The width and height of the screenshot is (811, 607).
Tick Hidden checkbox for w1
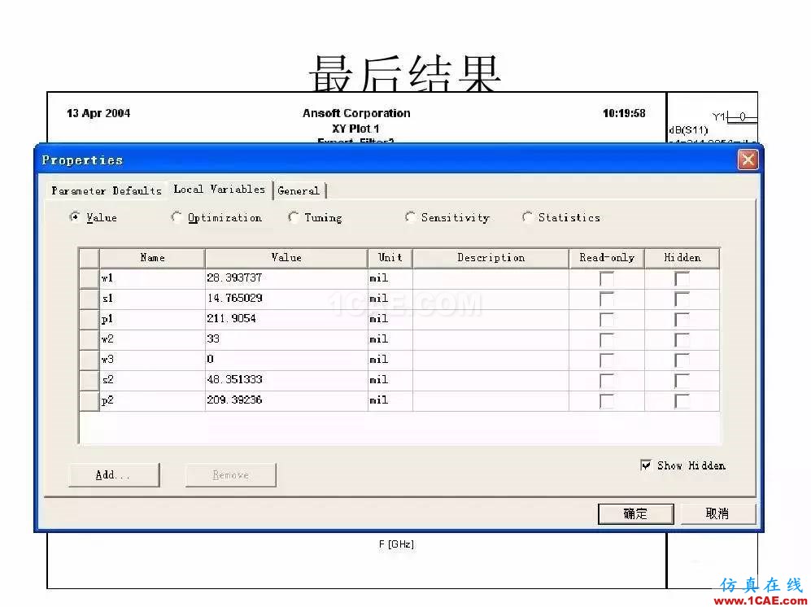pyautogui.click(x=682, y=279)
